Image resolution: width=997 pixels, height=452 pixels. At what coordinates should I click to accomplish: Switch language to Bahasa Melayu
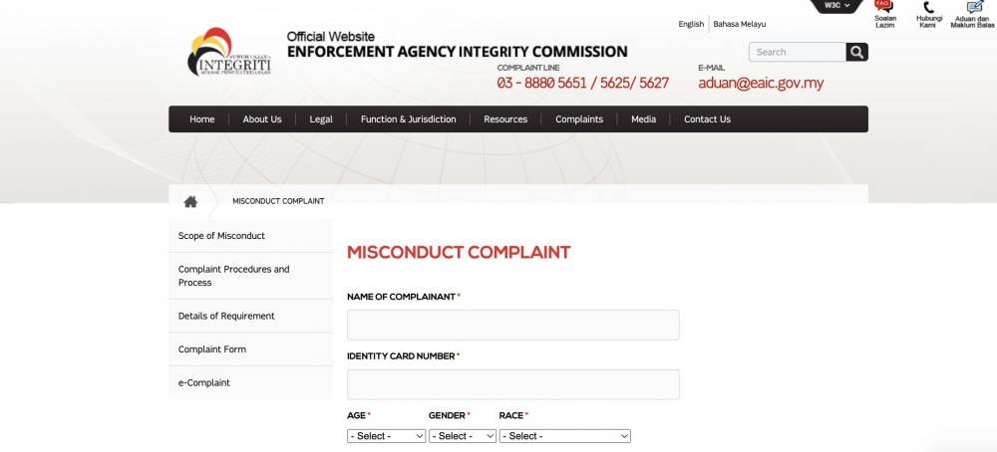pyautogui.click(x=739, y=24)
